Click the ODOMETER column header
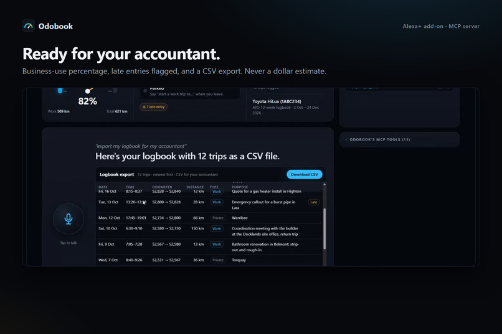The height and width of the screenshot is (334, 502). [162, 187]
